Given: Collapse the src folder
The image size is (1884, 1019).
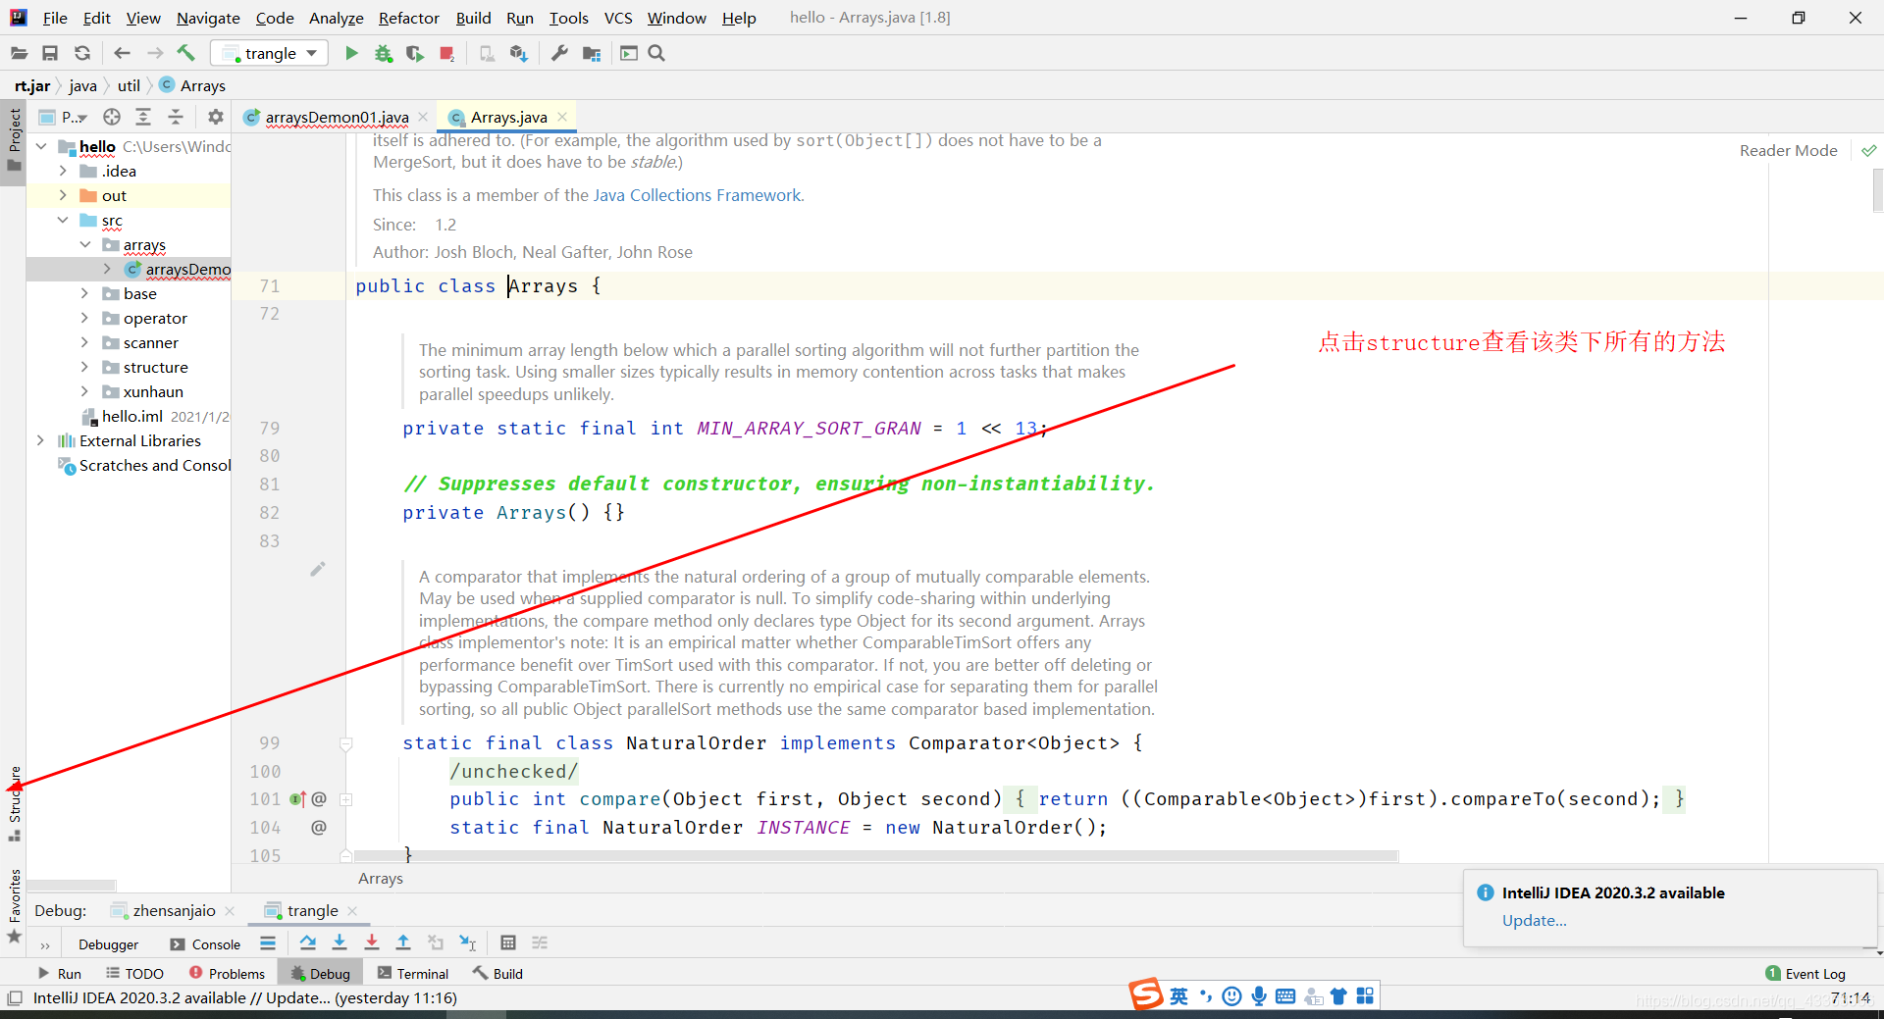Looking at the screenshot, I should coord(63,220).
